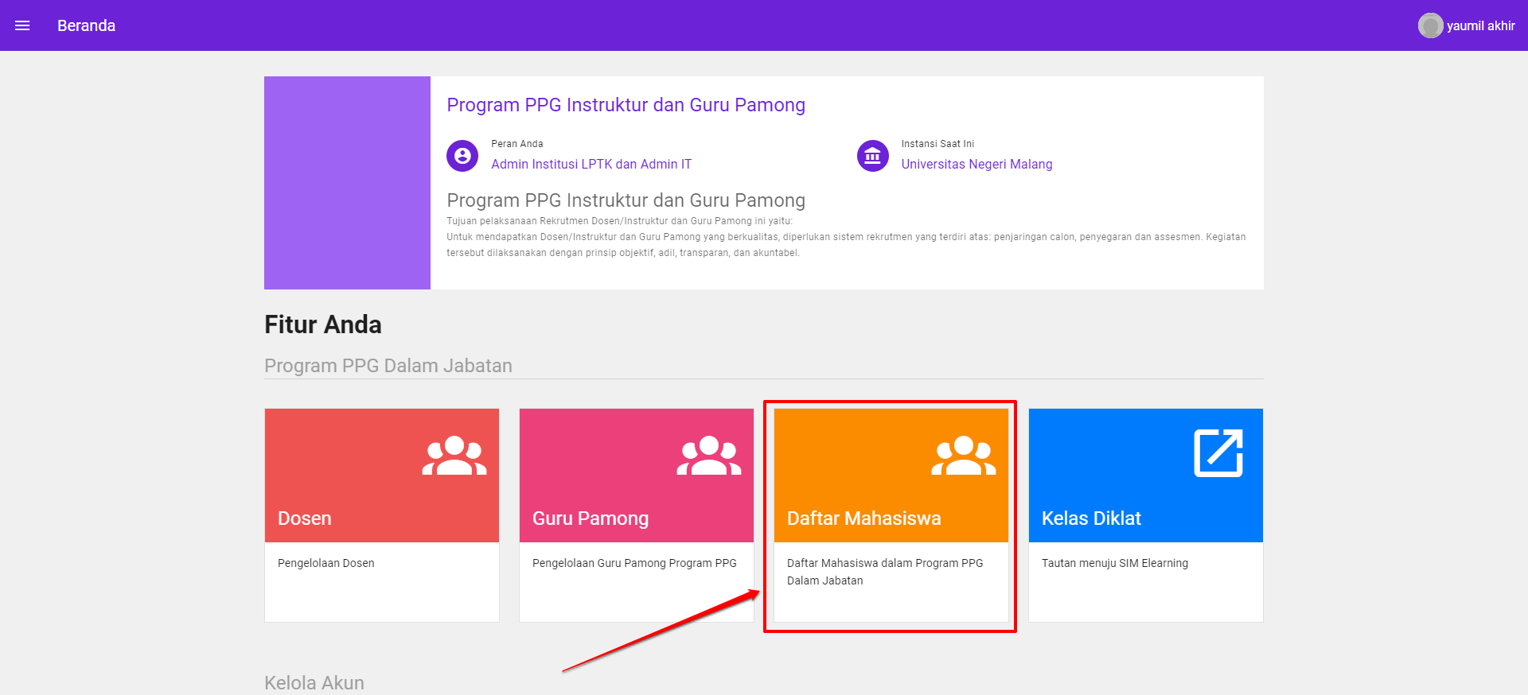Open the Dosen card title
1528x695 pixels.
[305, 518]
